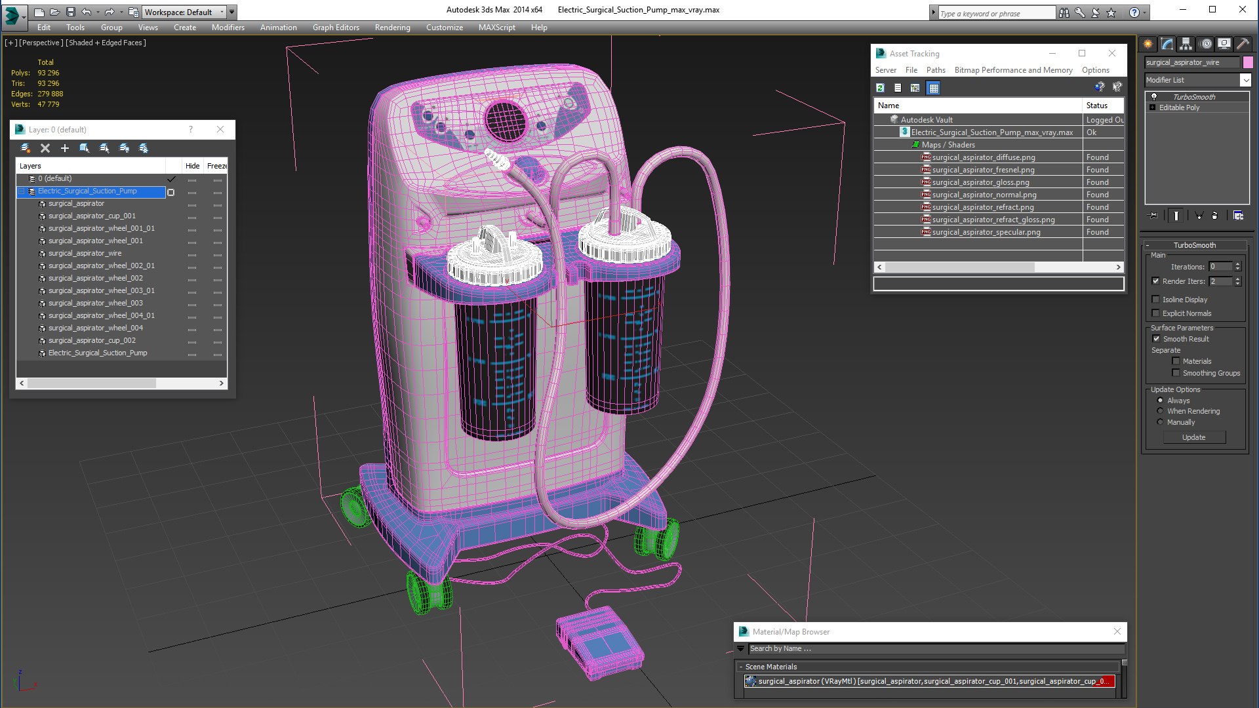Toggle Smooth Result checkbox
The height and width of the screenshot is (708, 1259).
[1156, 339]
